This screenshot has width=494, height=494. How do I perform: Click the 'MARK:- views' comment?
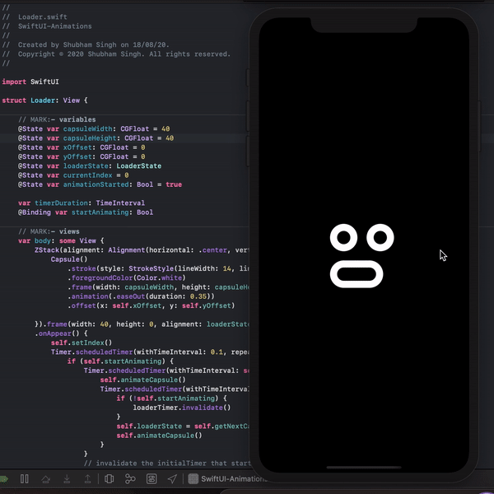49,231
